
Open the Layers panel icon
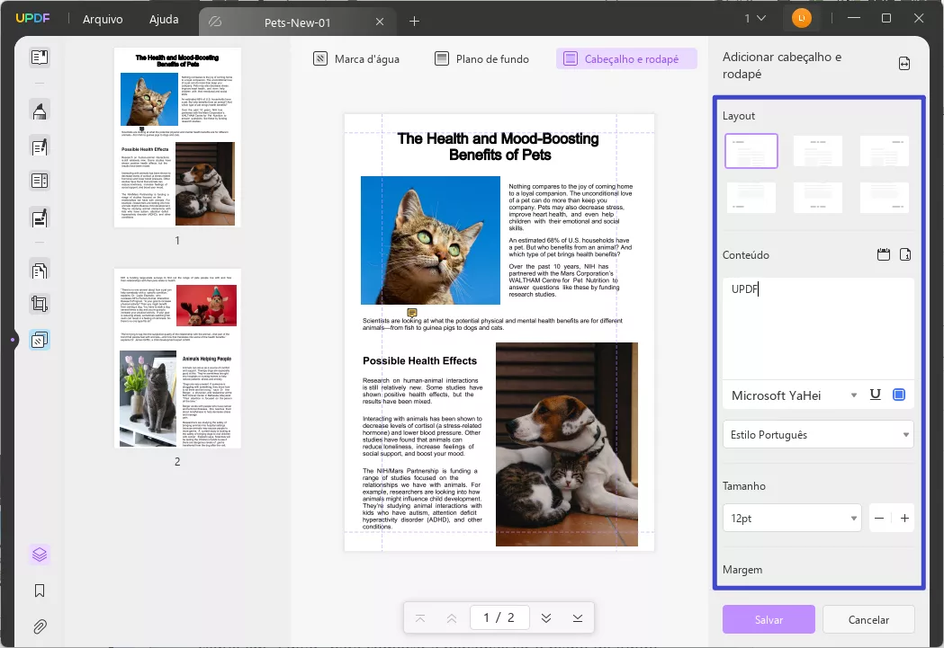point(40,554)
